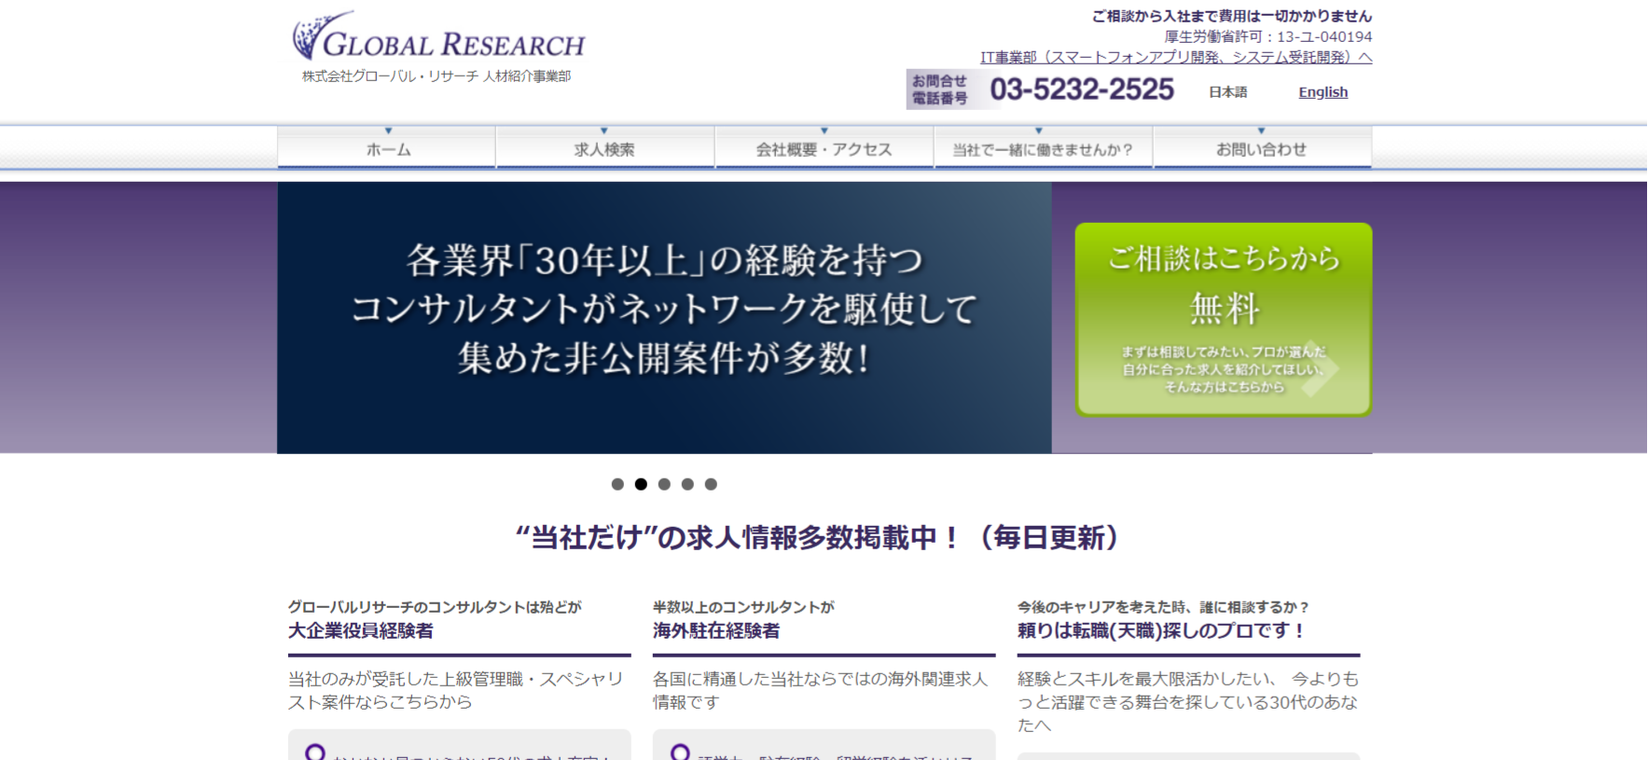Select the first carousel dot
Image resolution: width=1648 pixels, height=760 pixels.
point(617,484)
